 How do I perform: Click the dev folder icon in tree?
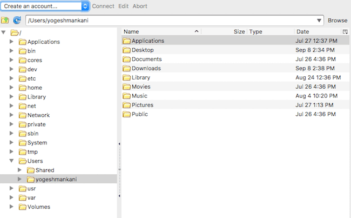coord(22,70)
